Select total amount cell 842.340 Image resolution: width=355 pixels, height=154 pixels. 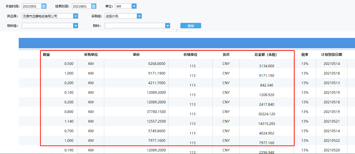pos(266,85)
